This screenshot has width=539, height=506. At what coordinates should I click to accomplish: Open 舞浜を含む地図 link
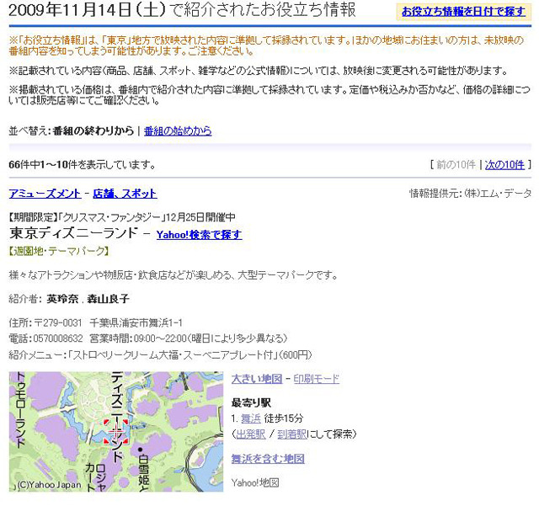pyautogui.click(x=268, y=459)
